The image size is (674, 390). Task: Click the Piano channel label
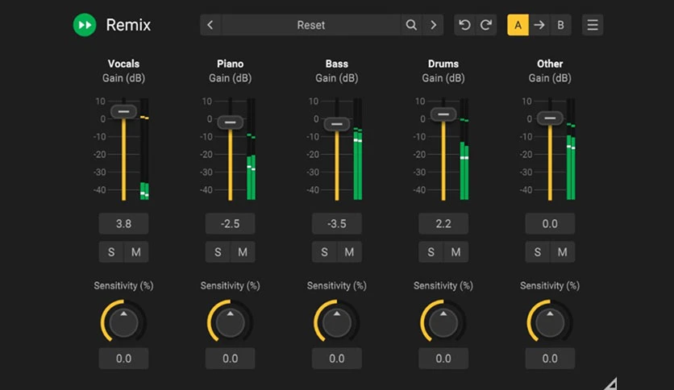point(231,64)
